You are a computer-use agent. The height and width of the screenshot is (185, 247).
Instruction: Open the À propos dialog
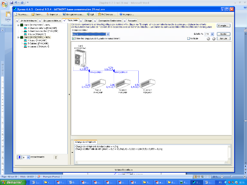(x=128, y=14)
